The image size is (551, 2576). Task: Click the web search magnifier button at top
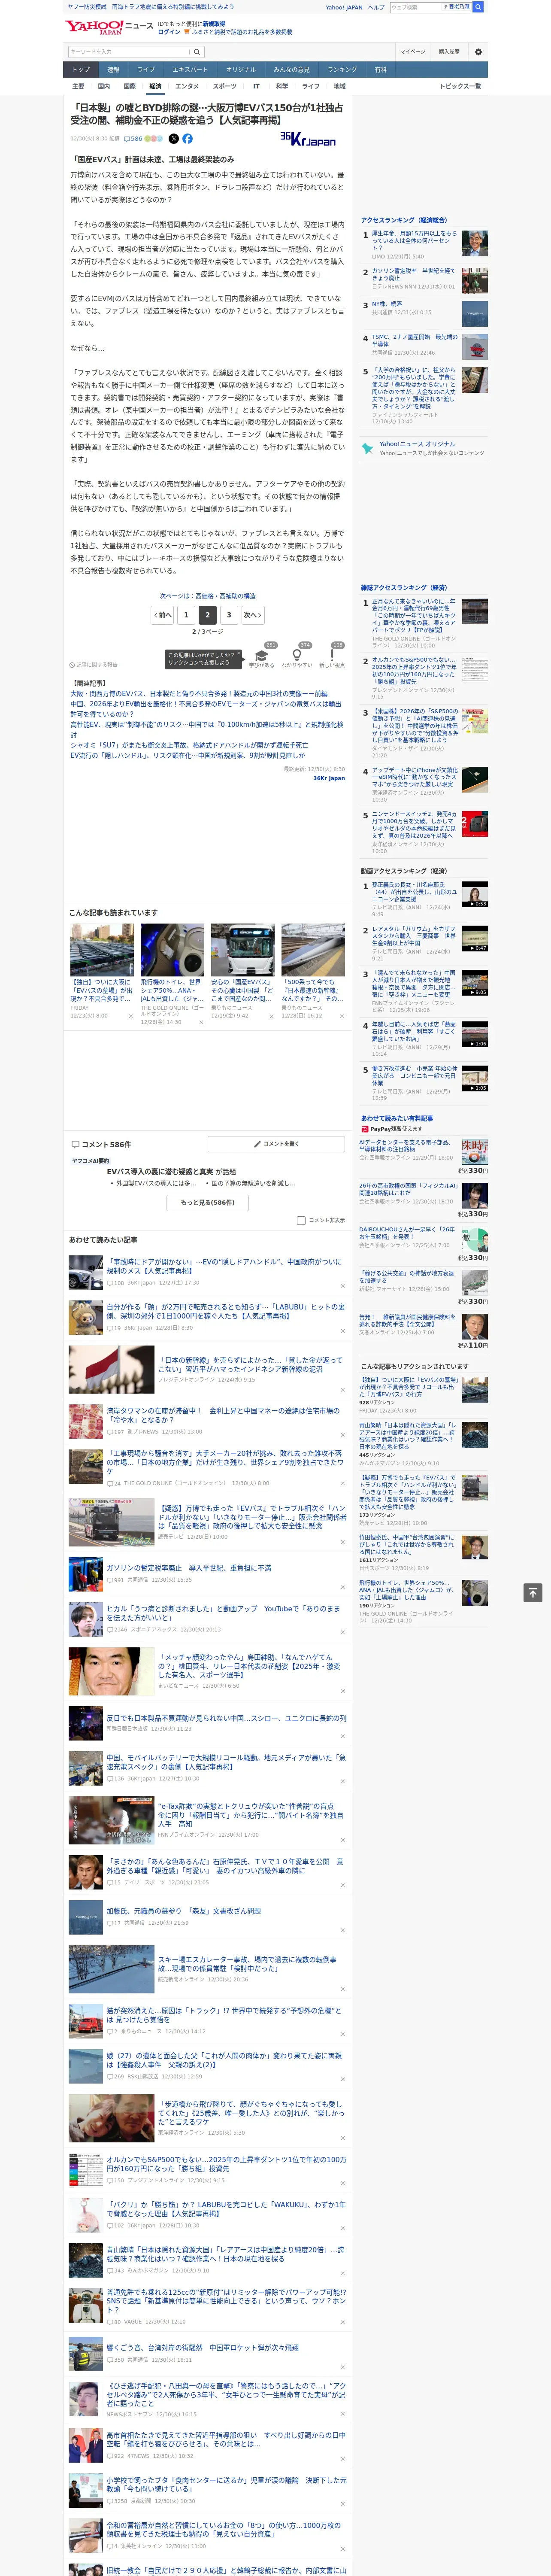478,7
